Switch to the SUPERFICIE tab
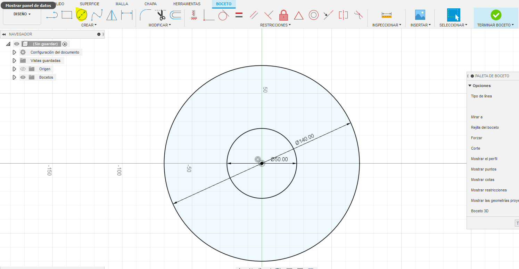 click(90, 4)
